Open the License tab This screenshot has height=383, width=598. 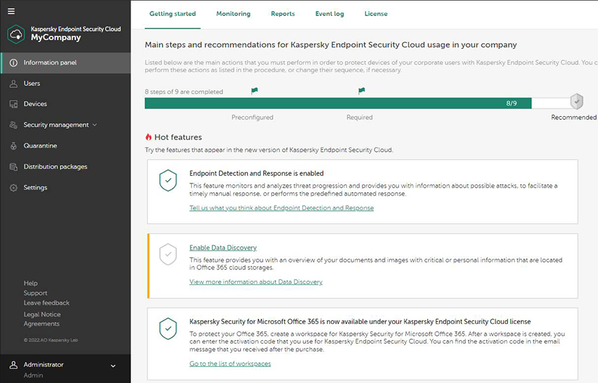click(376, 14)
